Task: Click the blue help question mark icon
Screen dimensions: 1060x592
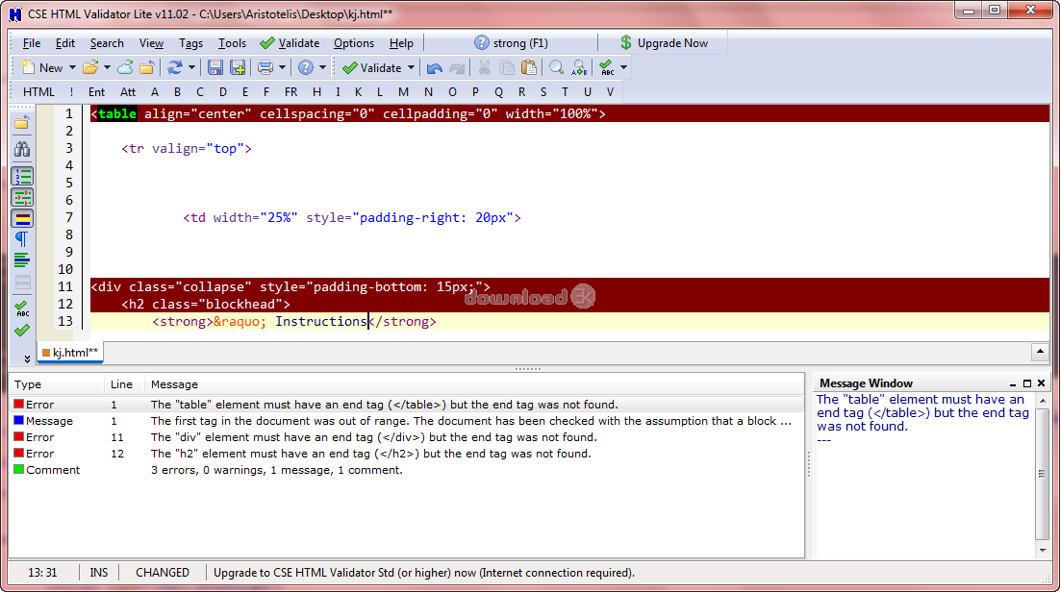Action: [306, 67]
